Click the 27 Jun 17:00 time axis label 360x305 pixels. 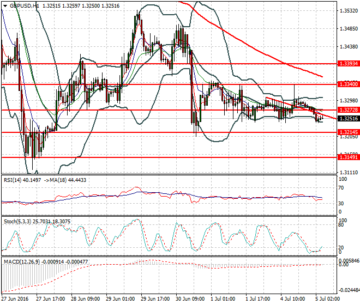pos(51,299)
